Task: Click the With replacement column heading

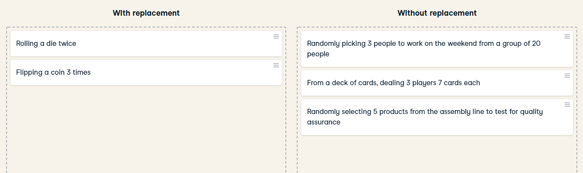Action: (x=146, y=13)
